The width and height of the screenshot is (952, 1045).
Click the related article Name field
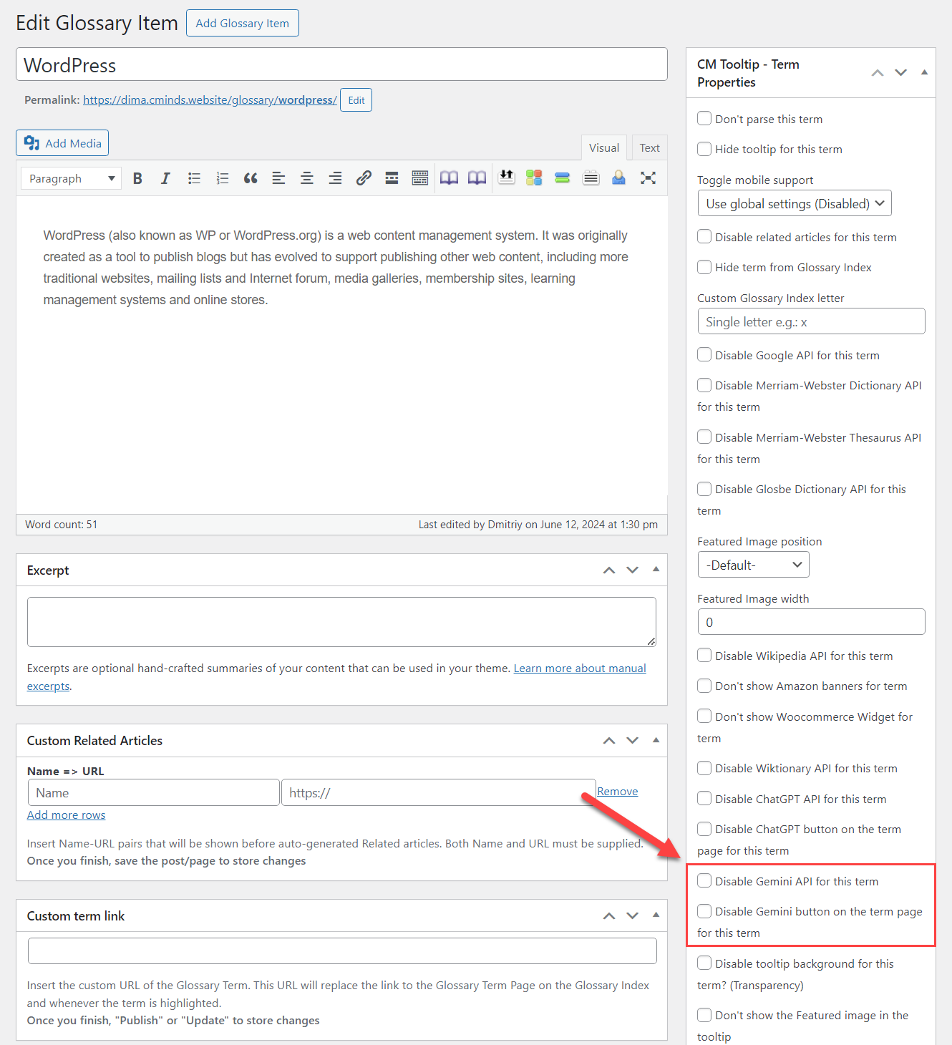click(x=154, y=793)
